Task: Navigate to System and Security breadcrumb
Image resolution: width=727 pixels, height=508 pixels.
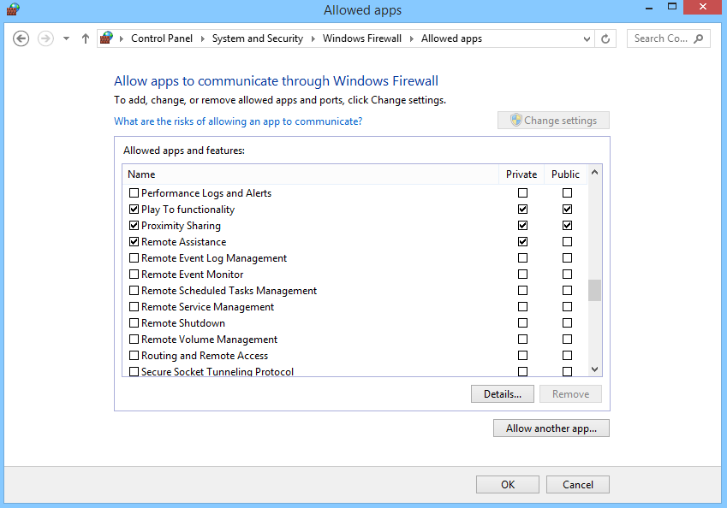Action: point(258,38)
